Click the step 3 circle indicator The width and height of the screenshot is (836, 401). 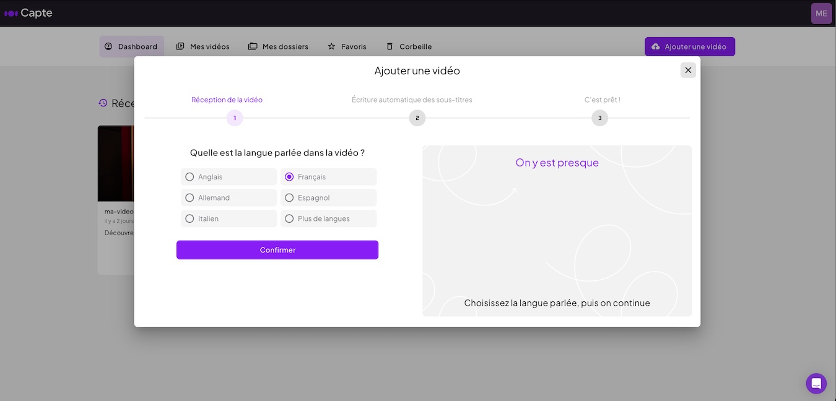[599, 118]
